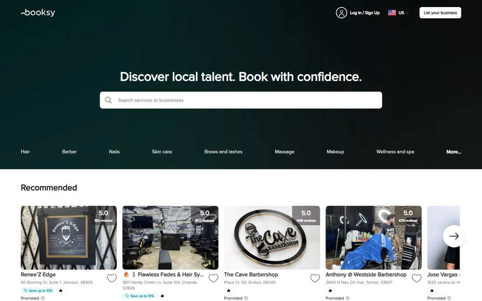The image size is (482, 301).
Task: Click the 5.0 182 reviews rating badge
Action: (x=103, y=216)
